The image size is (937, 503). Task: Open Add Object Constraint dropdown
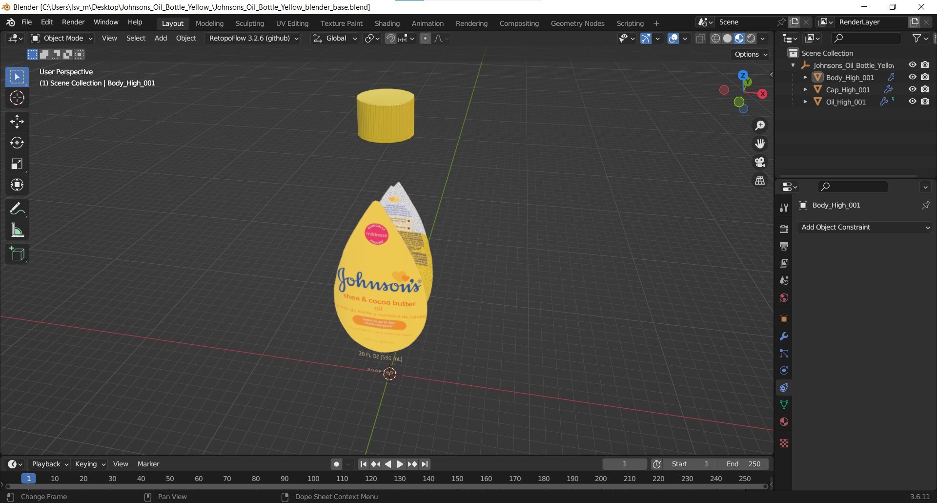click(x=864, y=227)
